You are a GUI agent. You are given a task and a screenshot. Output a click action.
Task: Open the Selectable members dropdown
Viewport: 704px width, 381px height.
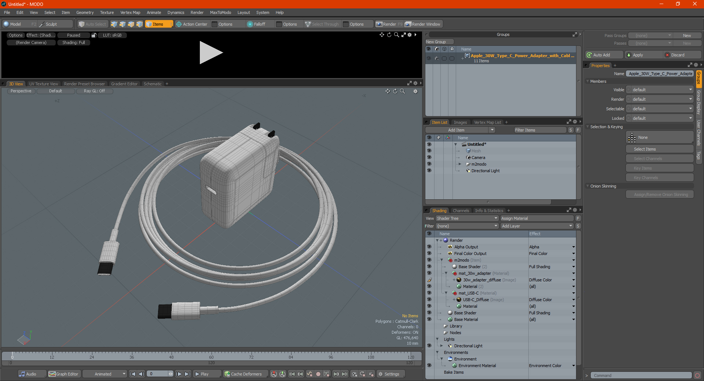coord(660,109)
